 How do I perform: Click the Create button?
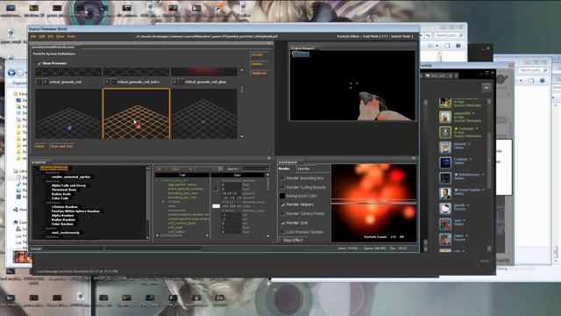click(259, 54)
